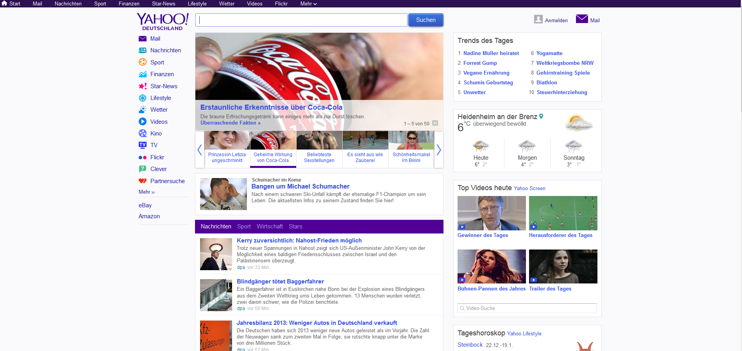Click the Partnersuche heart icon
742x351 pixels.
(143, 181)
